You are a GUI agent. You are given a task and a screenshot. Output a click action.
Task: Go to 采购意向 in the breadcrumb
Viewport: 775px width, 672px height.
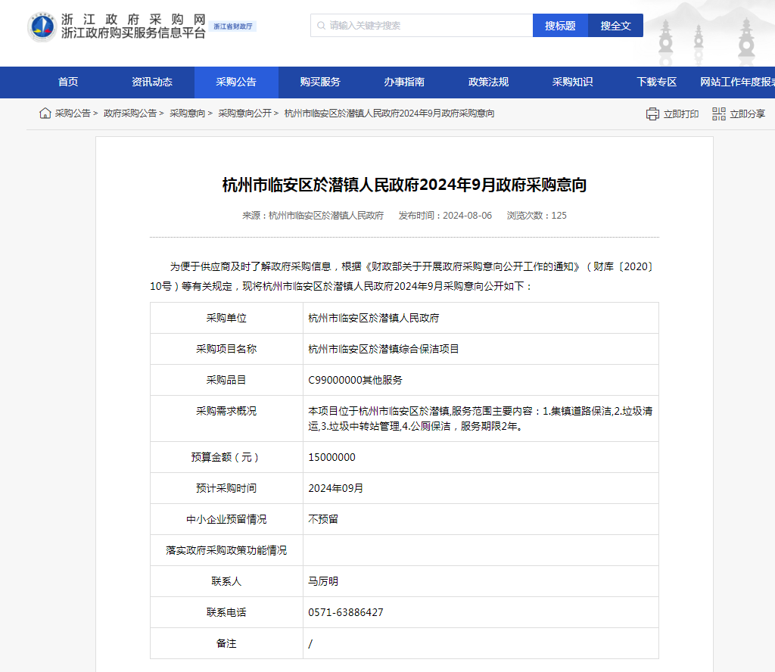188,114
